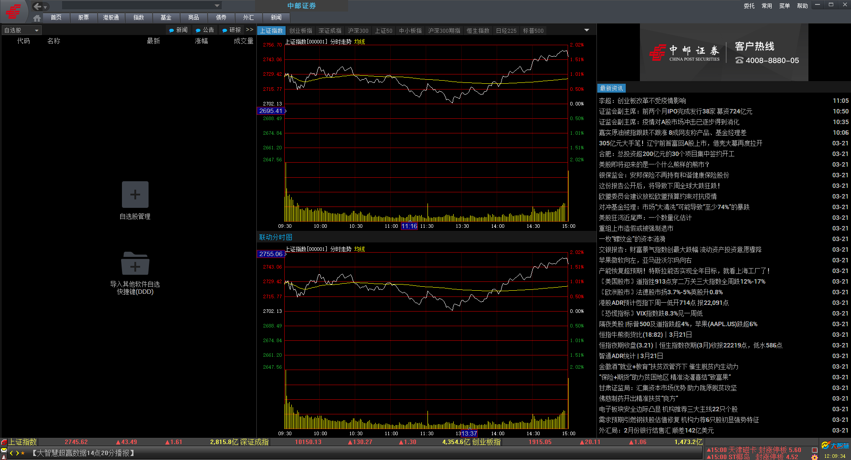The height and width of the screenshot is (460, 851).
Task: Open news 重组上市造假或被强制退市
Action: [x=636, y=228]
